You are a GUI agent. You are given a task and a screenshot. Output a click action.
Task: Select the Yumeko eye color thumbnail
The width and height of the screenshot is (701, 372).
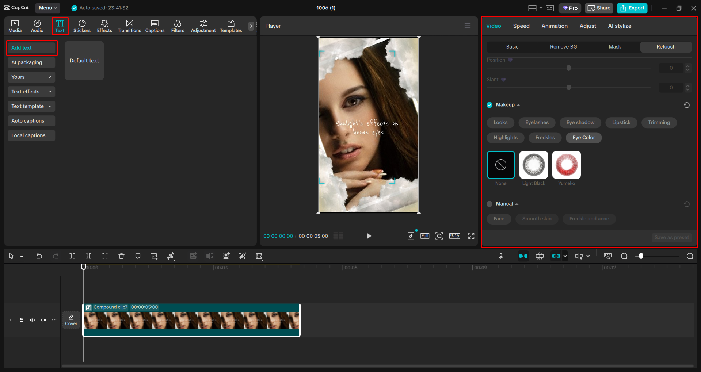click(566, 165)
